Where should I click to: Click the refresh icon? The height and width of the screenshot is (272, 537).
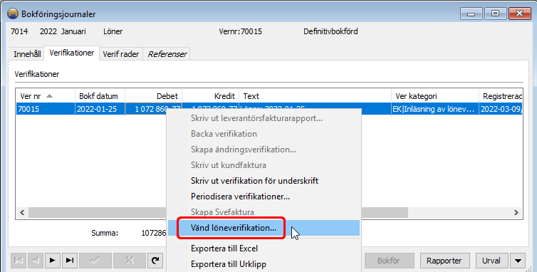(155, 261)
